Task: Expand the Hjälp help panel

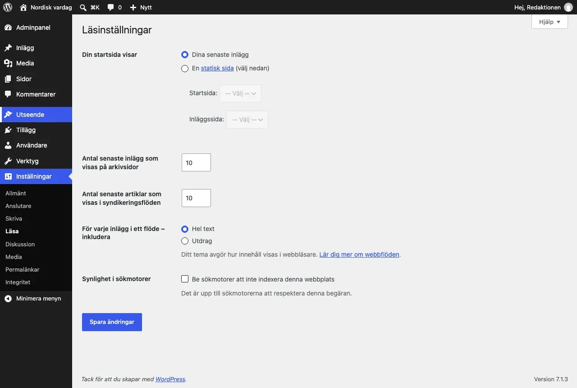Action: pos(550,22)
